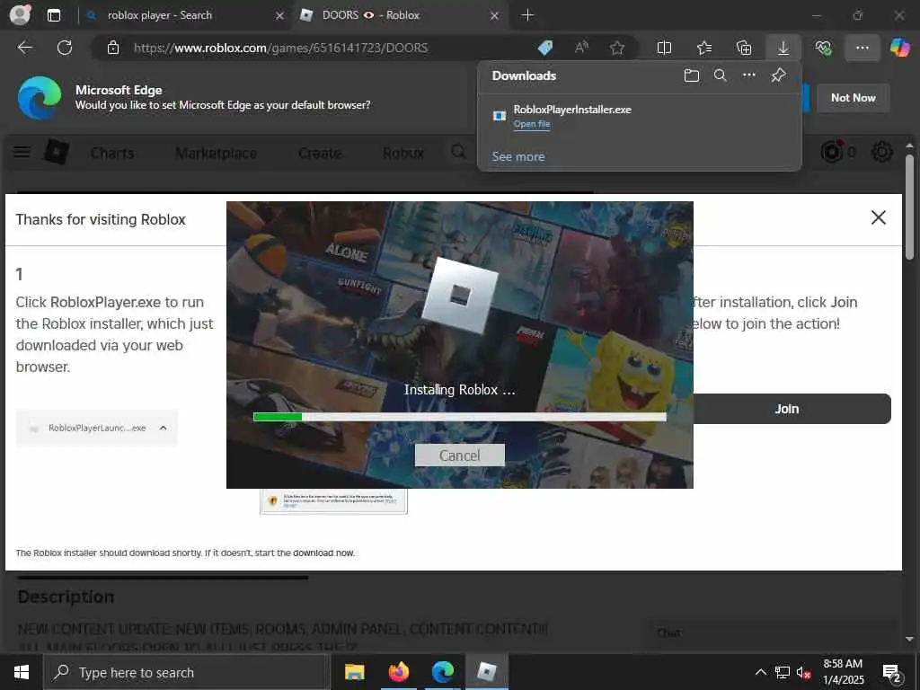Open the Charts menu item
Screen dimensions: 920x690
tap(112, 153)
